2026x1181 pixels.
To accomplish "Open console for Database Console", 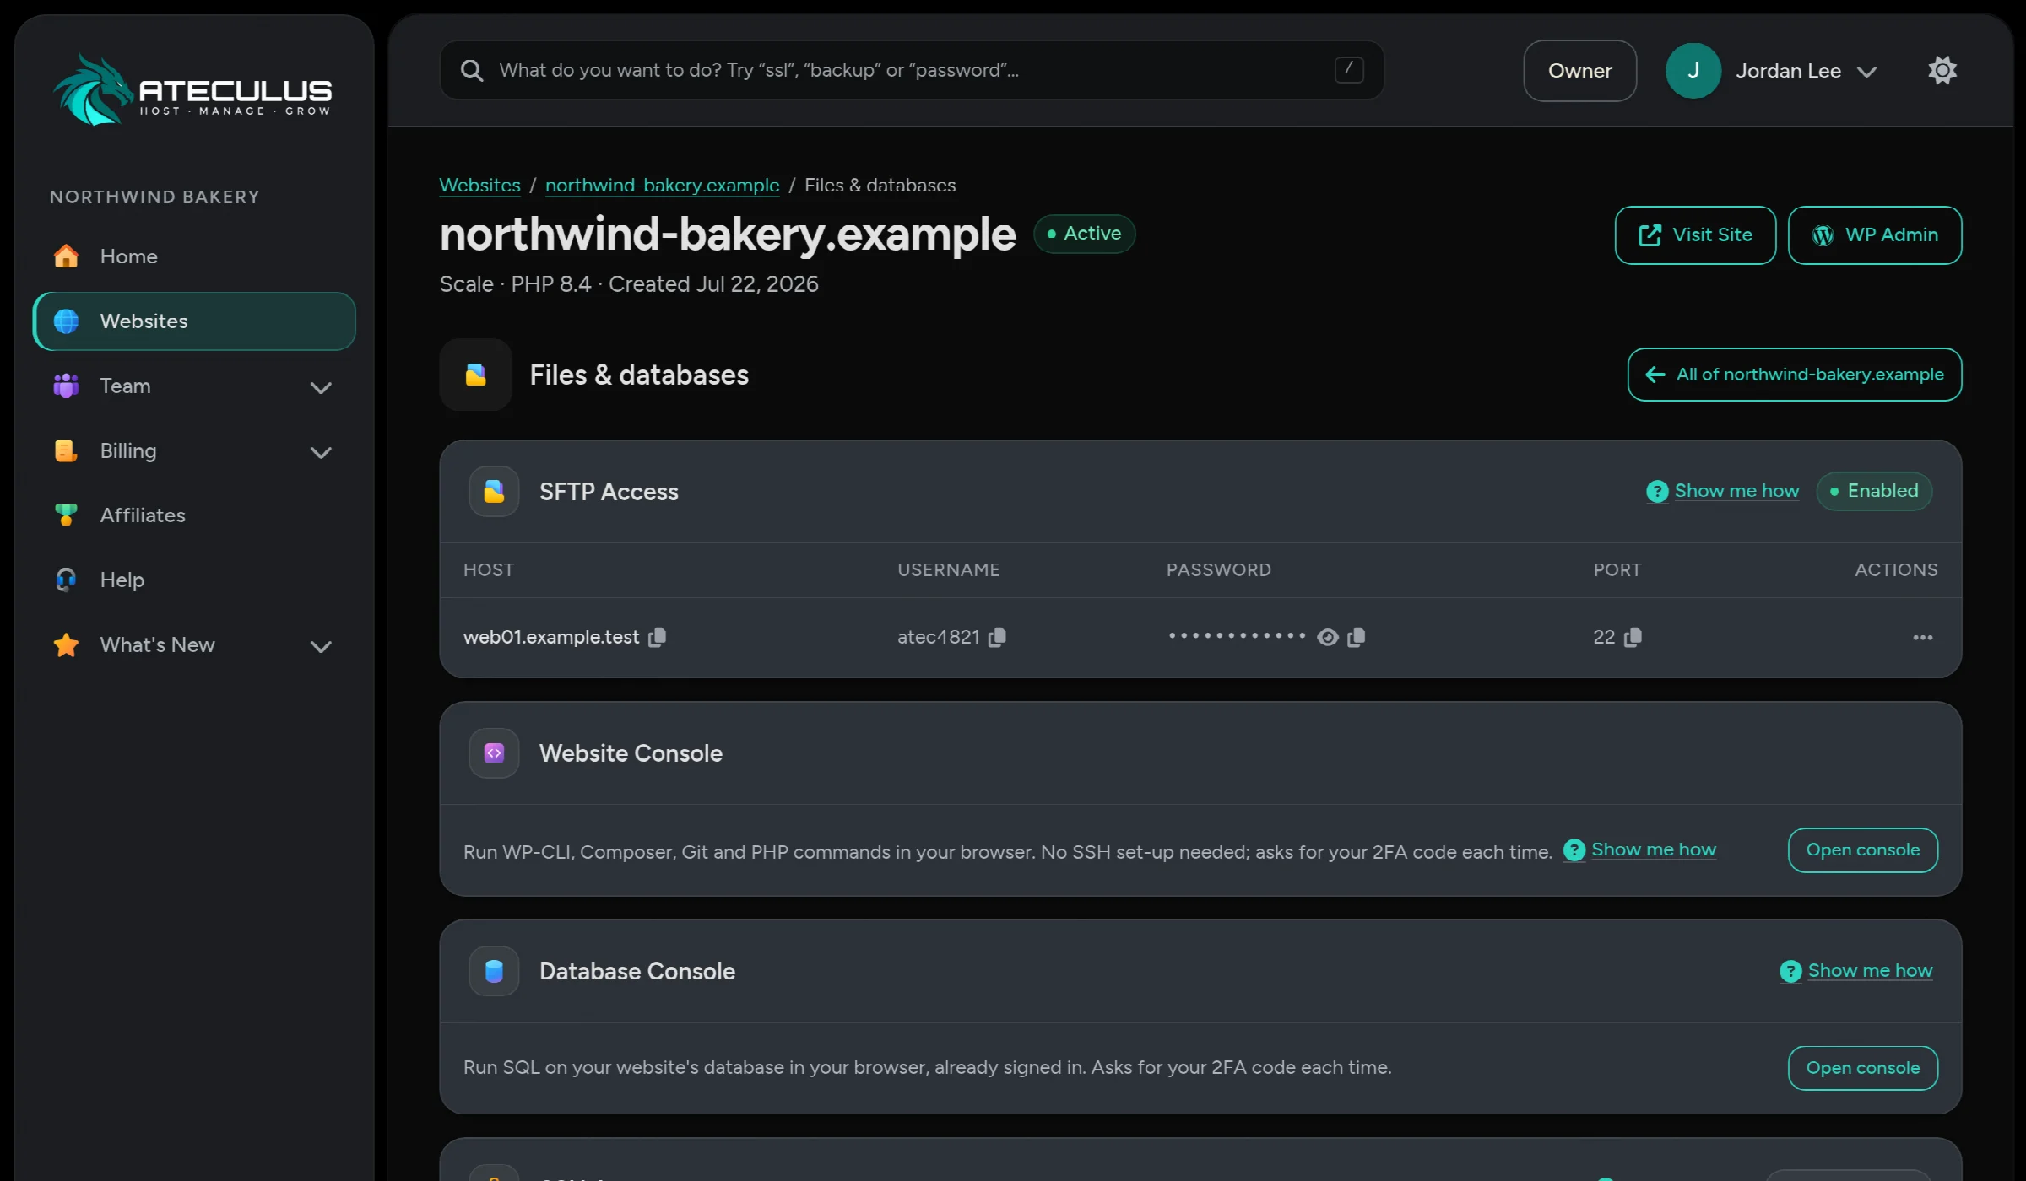I will click(1863, 1068).
